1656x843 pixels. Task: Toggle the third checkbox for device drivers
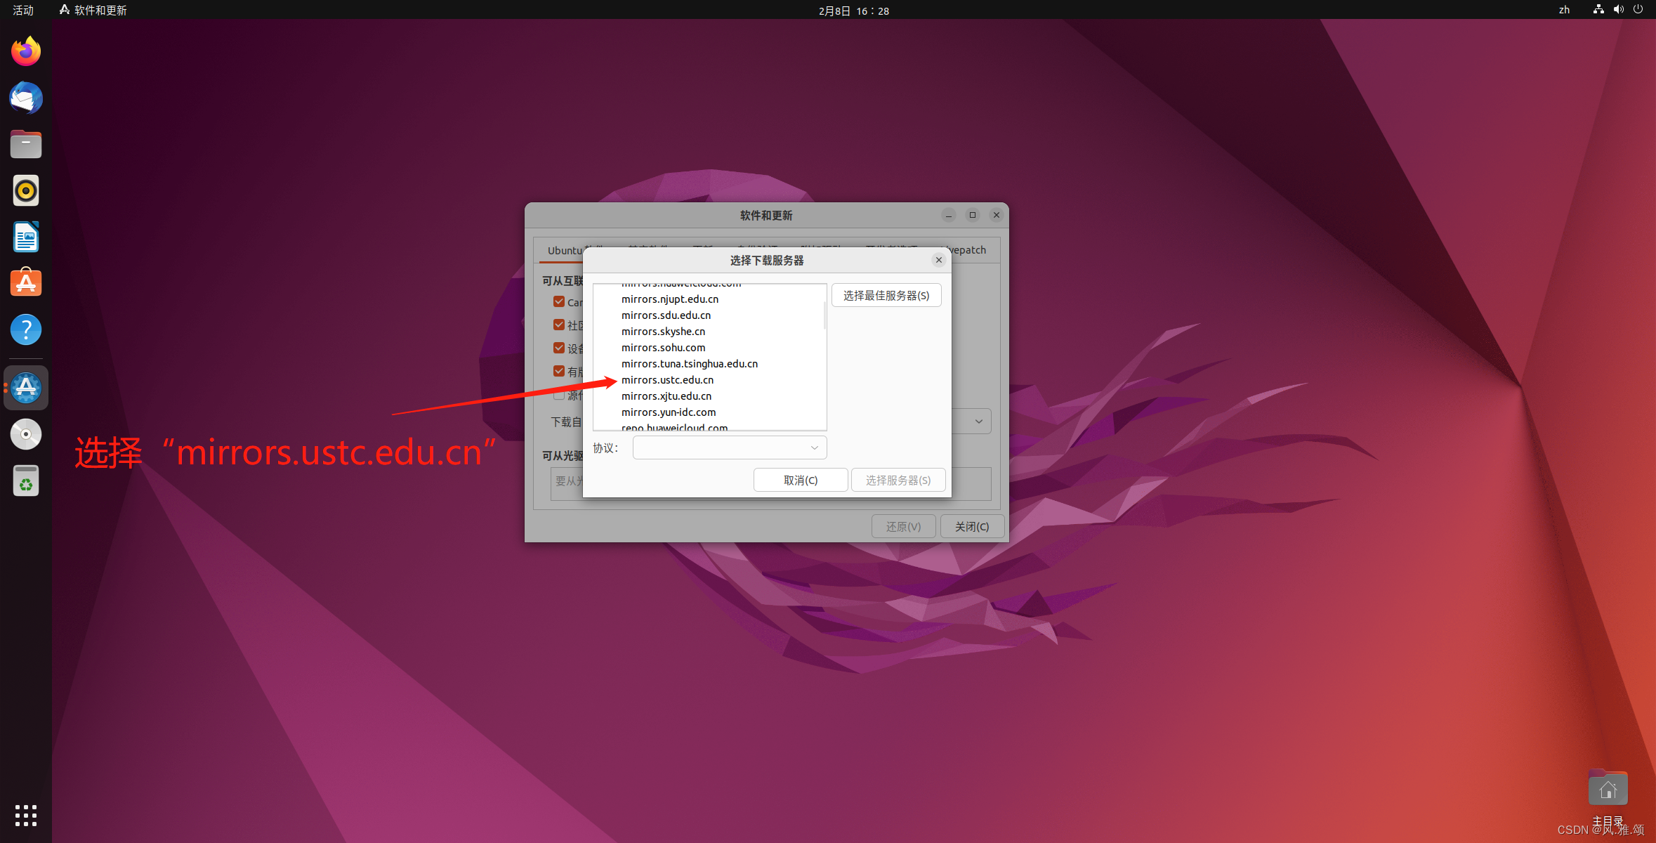(559, 348)
